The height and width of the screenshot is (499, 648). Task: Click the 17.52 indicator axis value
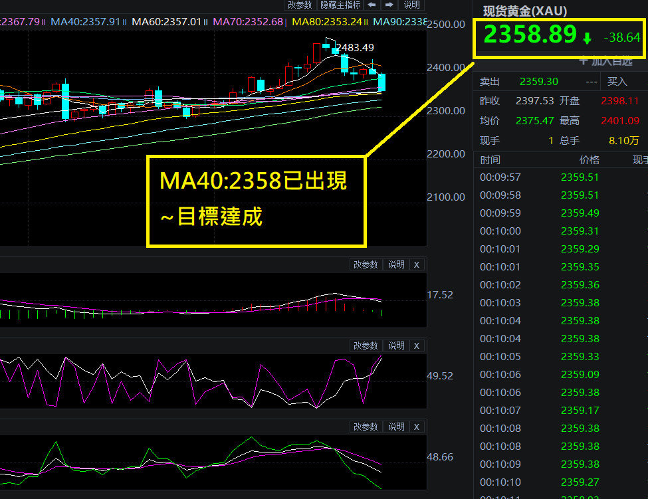tap(440, 295)
